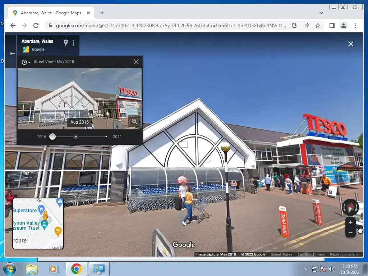
Task: Click the location pin next to Aberdare
Action: click(66, 43)
